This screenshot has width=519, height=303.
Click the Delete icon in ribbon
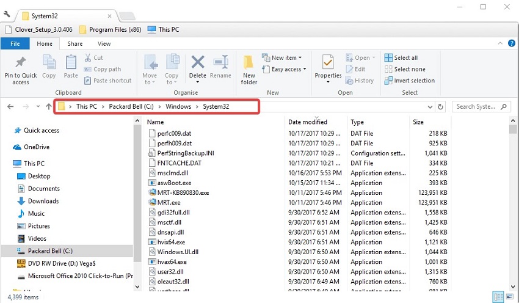pyautogui.click(x=197, y=63)
